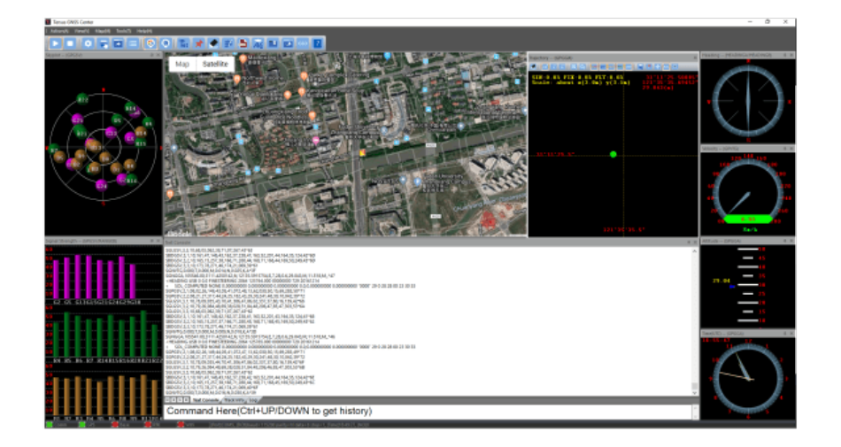Switch map to Map view
The height and width of the screenshot is (447, 841).
182,65
